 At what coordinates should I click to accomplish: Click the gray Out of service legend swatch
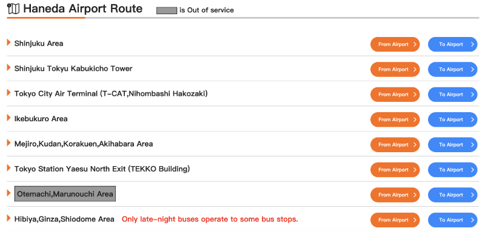167,10
